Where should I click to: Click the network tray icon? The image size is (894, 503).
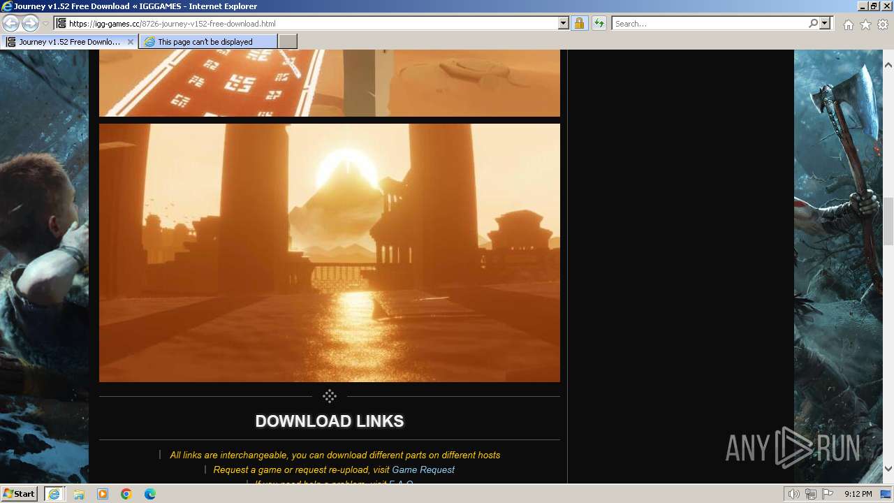point(811,494)
